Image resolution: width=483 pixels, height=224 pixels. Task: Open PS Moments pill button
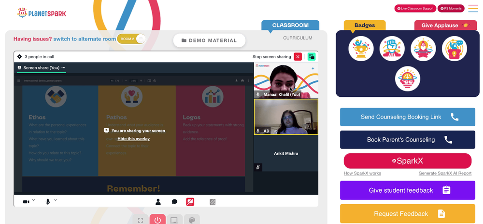[451, 8]
